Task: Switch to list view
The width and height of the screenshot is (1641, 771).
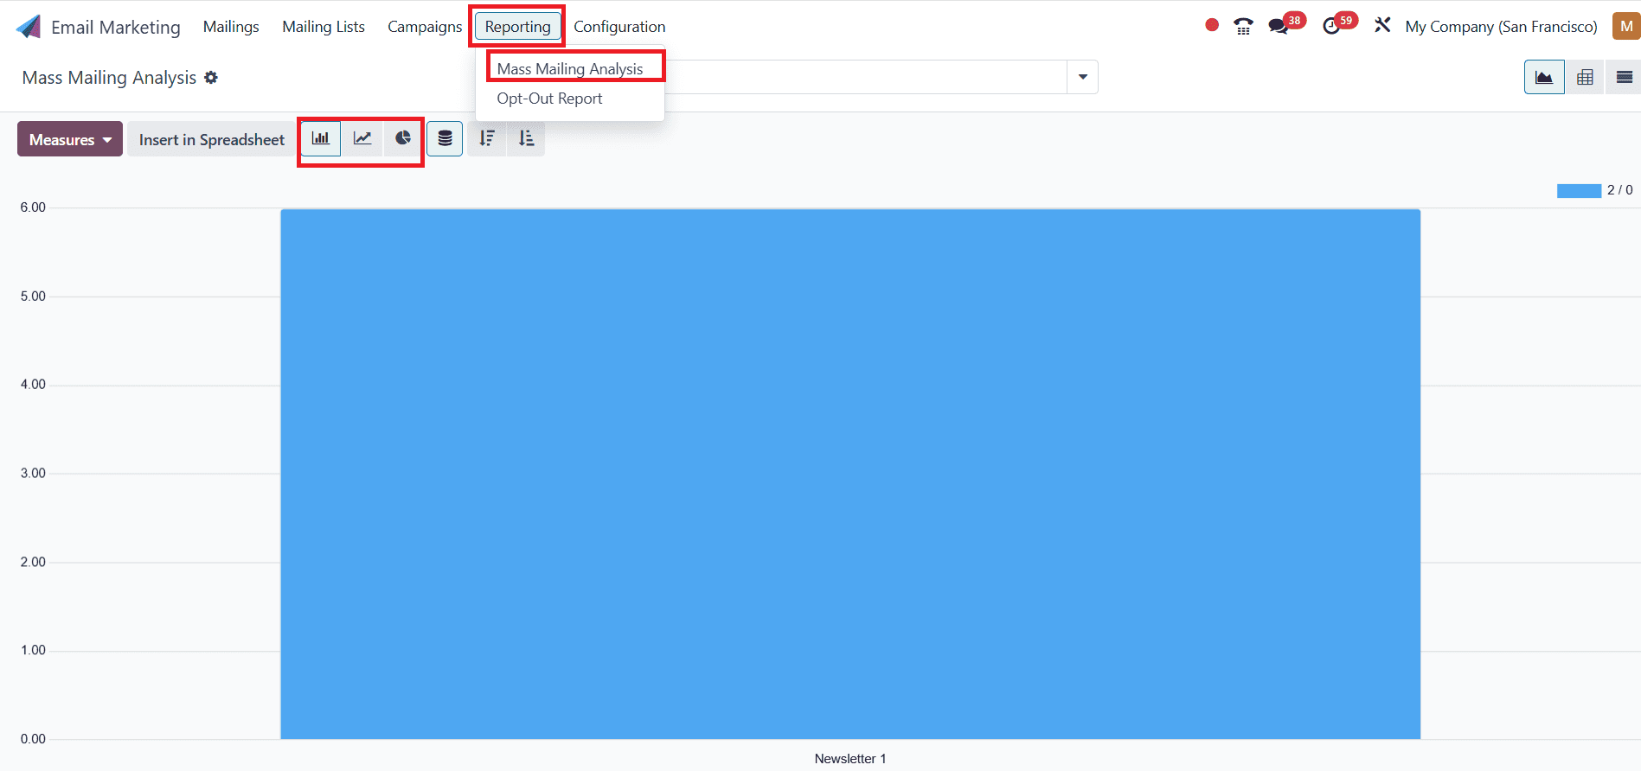Action: coord(1624,78)
